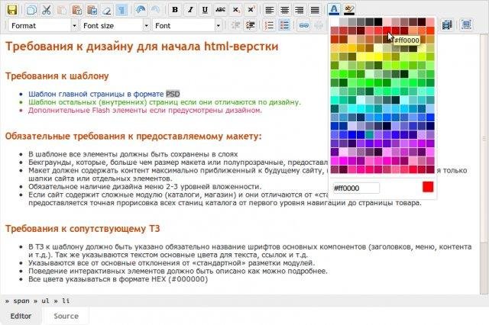
Task: Pick the pure black swatch in palette top row
Action: click(378, 22)
